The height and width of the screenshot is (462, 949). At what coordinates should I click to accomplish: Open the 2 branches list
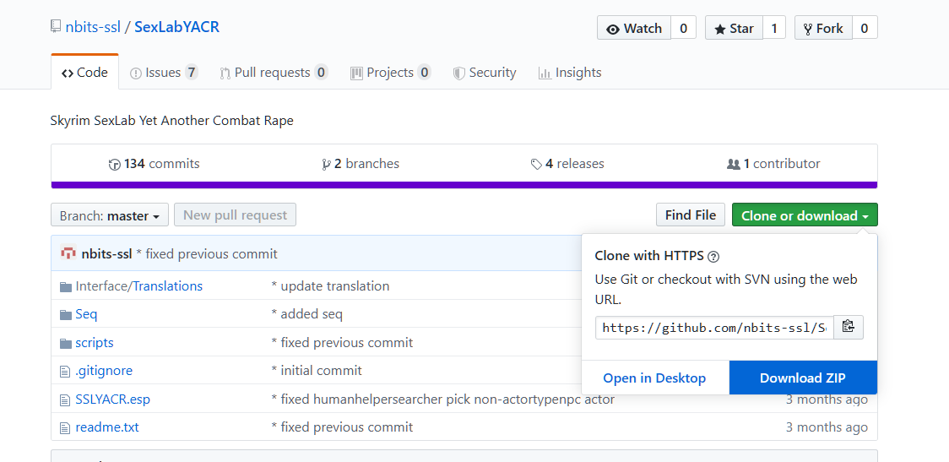point(361,164)
